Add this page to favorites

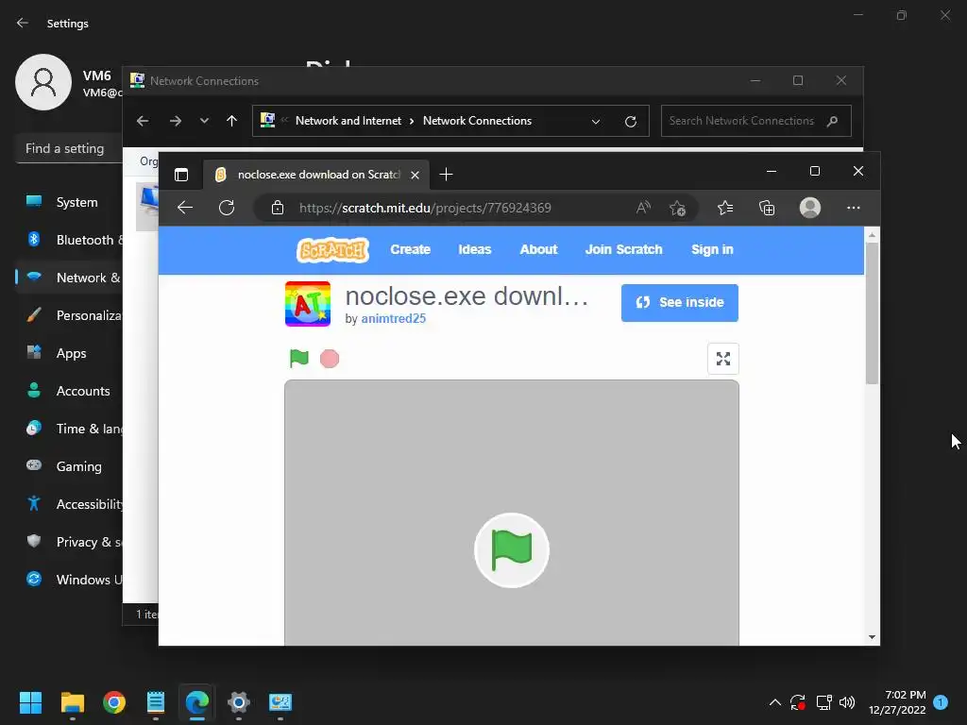click(x=677, y=208)
